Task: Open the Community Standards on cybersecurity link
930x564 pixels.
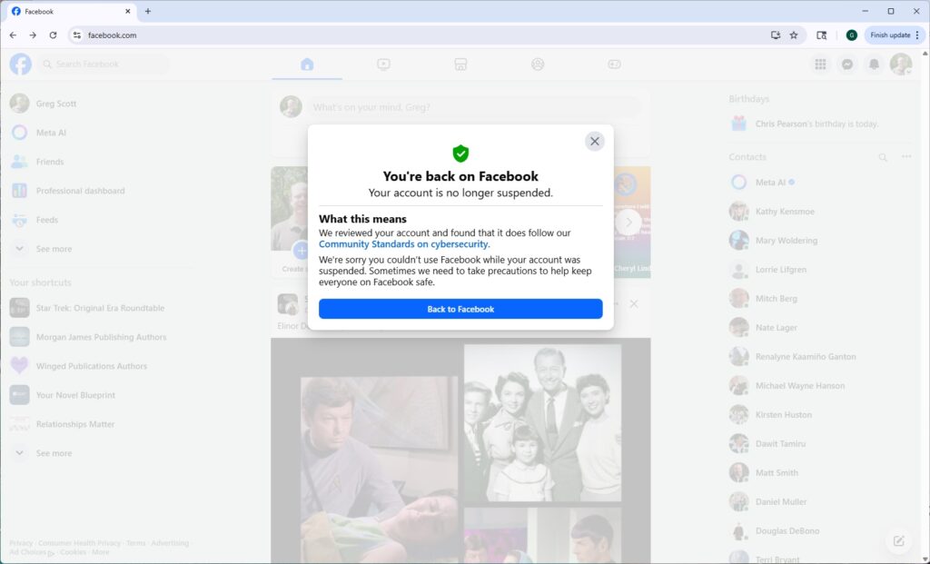Action: [x=402, y=243]
